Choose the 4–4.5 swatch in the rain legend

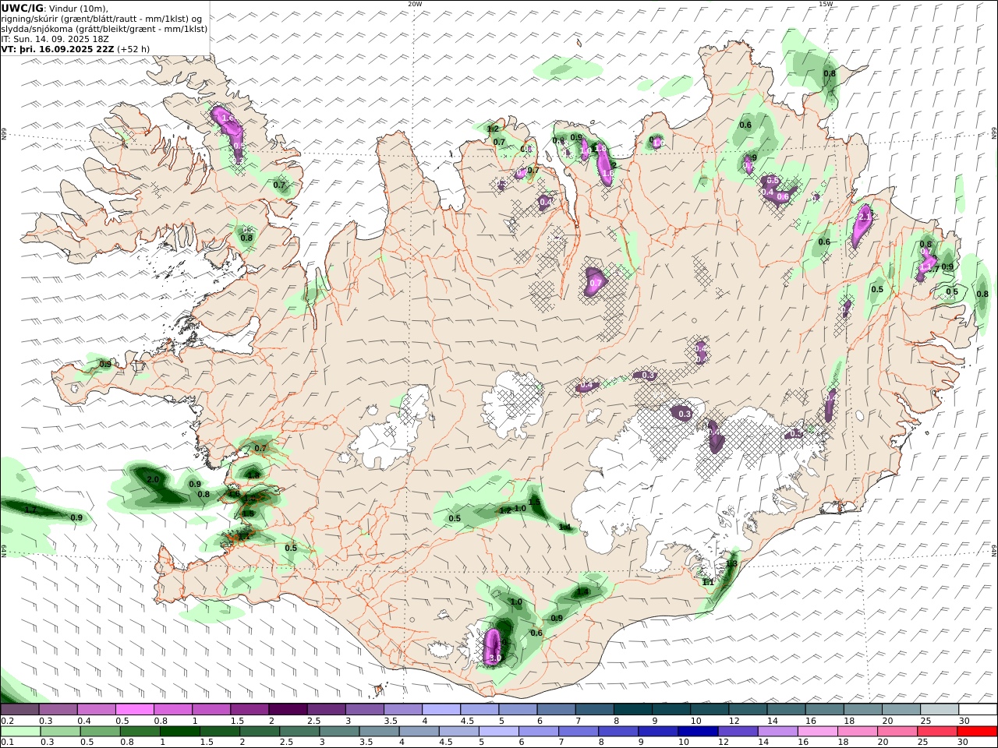pos(418,732)
